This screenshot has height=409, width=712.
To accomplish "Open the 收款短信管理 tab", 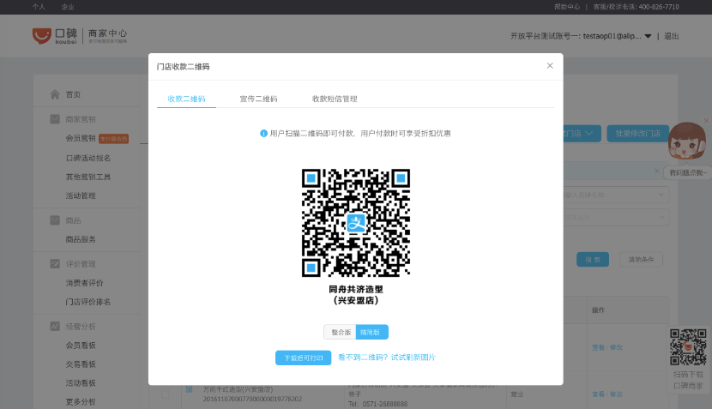I will [335, 99].
